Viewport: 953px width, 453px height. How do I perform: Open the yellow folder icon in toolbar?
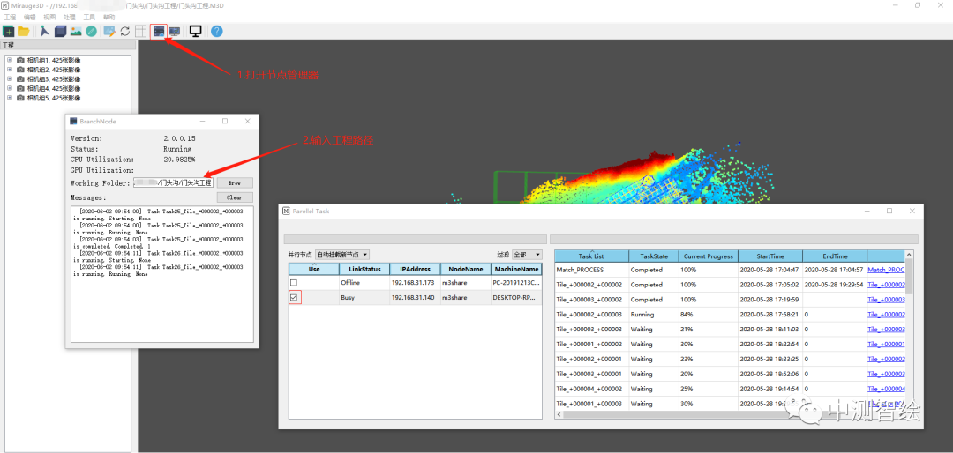pos(24,31)
